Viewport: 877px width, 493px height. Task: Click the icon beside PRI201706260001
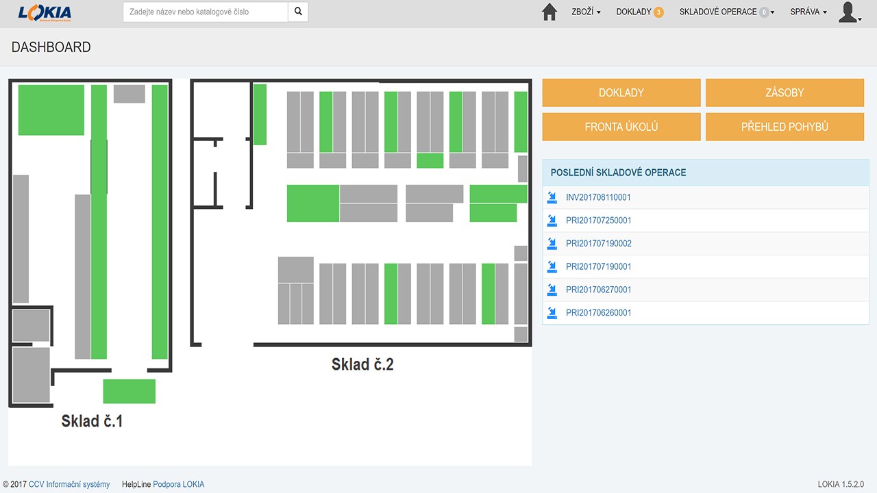pyautogui.click(x=553, y=313)
